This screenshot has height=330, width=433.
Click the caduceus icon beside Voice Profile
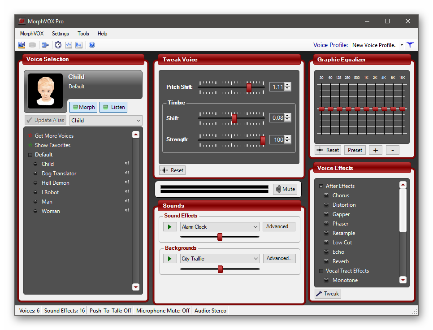[410, 45]
